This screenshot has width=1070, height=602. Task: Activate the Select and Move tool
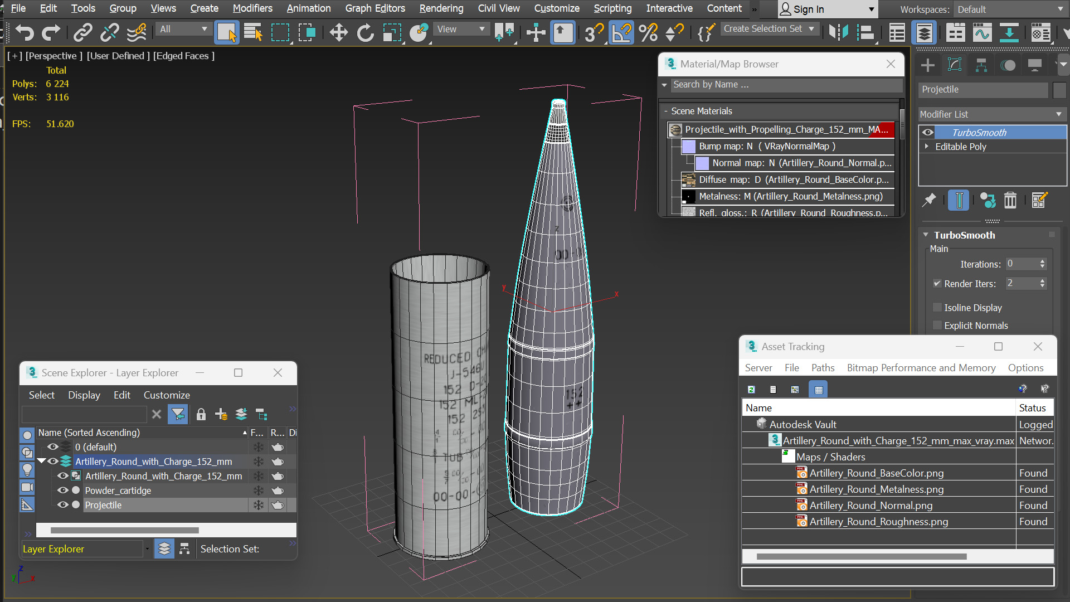coord(338,33)
